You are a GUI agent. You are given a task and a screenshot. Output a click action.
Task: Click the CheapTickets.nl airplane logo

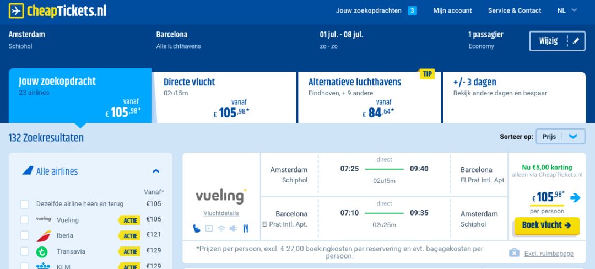pyautogui.click(x=17, y=10)
